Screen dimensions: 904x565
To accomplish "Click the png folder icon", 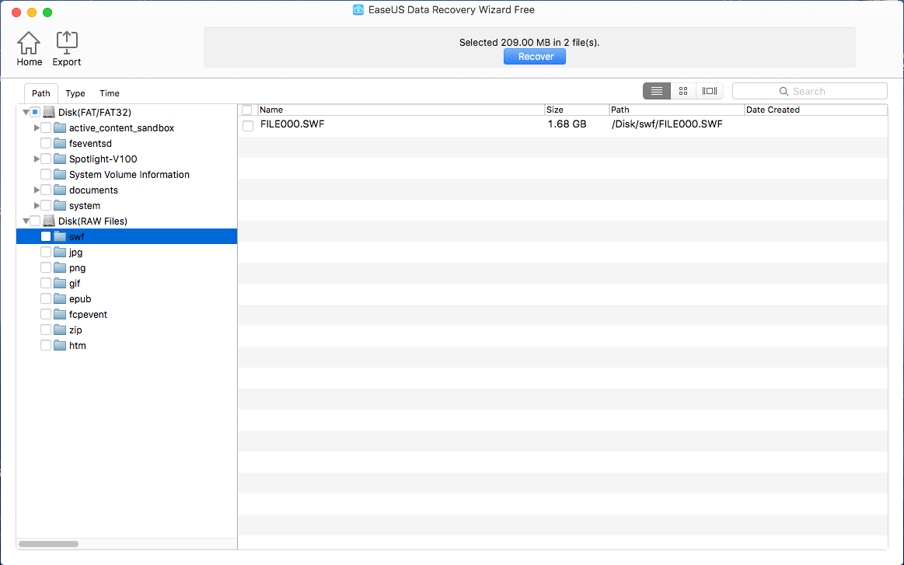I will tap(60, 267).
